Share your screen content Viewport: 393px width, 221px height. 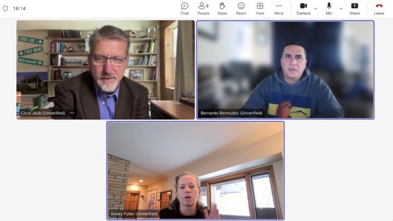354,9
